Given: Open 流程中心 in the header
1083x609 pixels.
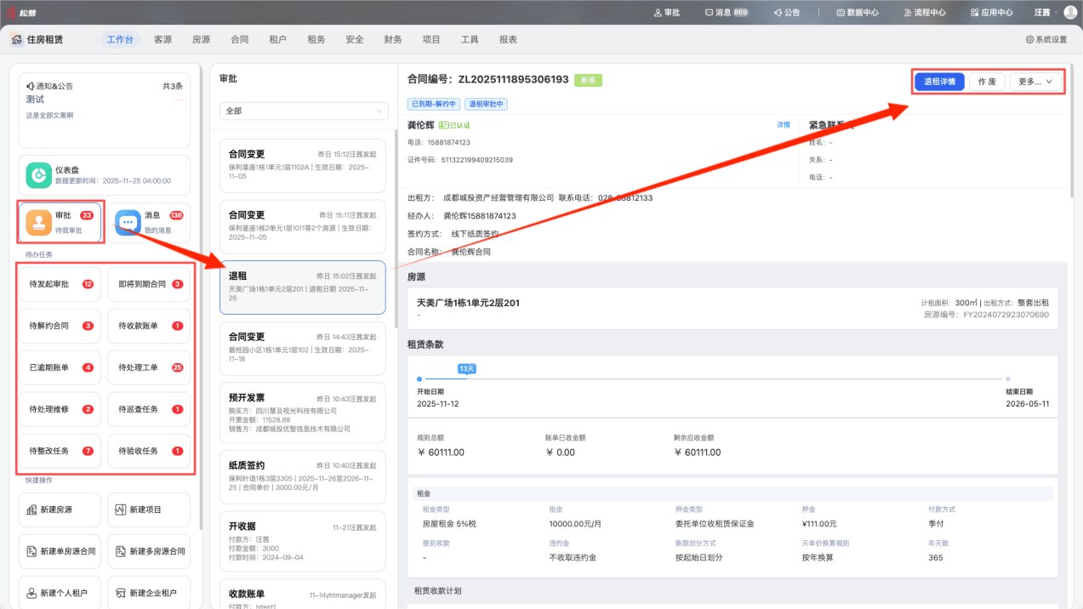Looking at the screenshot, I should click(x=924, y=13).
